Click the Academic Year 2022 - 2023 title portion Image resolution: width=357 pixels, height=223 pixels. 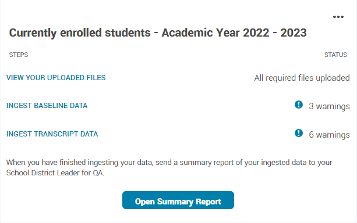234,33
